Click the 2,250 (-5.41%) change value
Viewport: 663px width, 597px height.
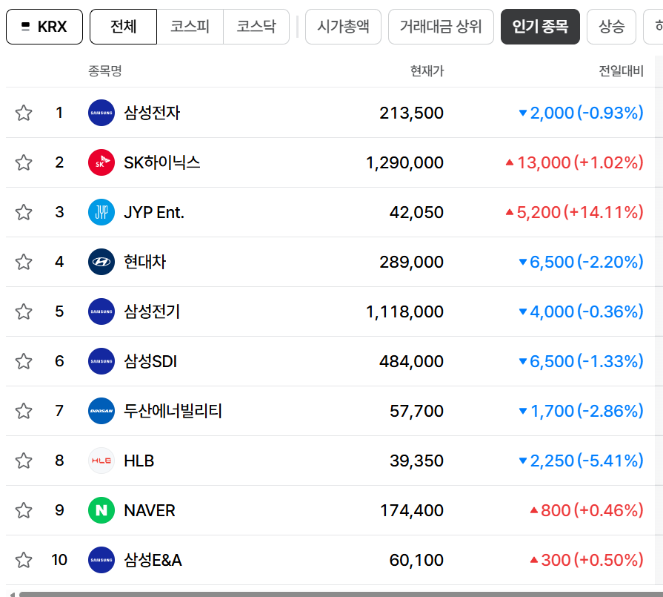(x=582, y=461)
